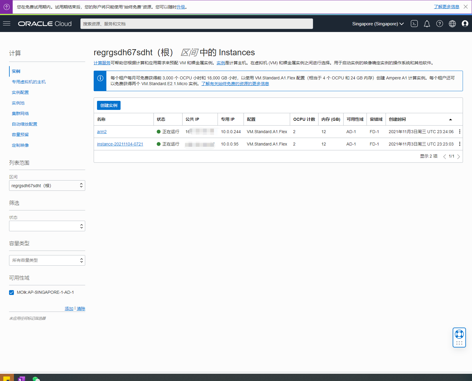
Task: Open the arm2 instance link
Action: 102,132
